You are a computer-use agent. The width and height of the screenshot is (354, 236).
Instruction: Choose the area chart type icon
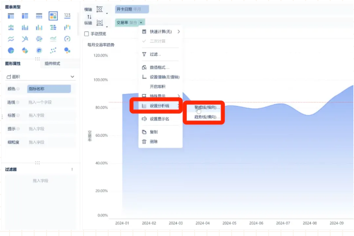[53, 39]
